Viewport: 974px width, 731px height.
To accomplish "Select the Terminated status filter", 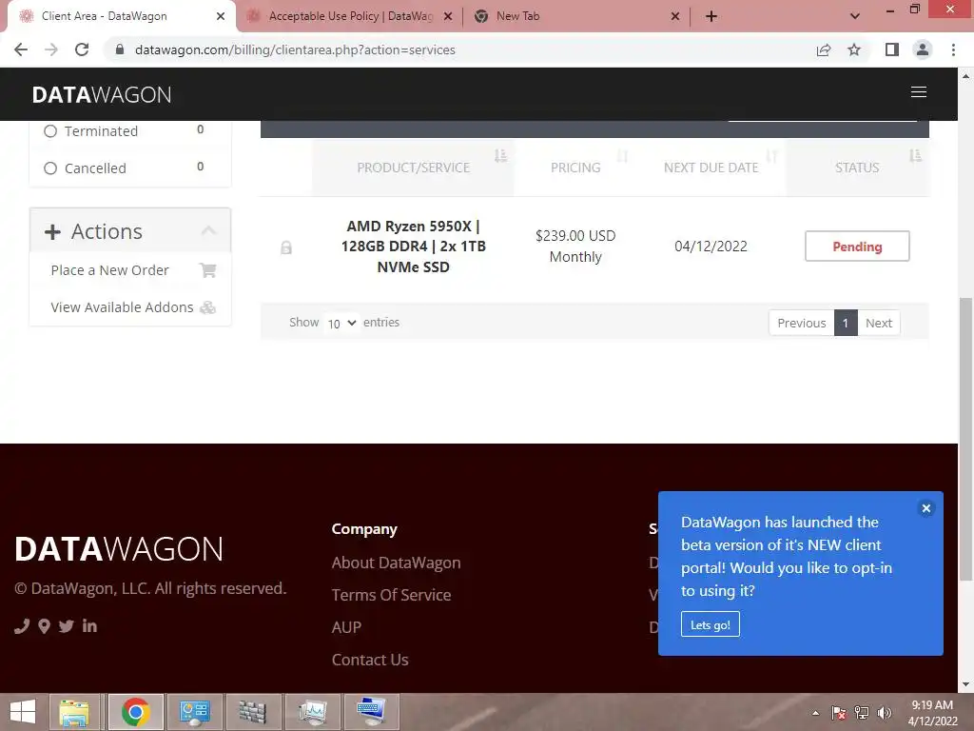I will pos(50,131).
